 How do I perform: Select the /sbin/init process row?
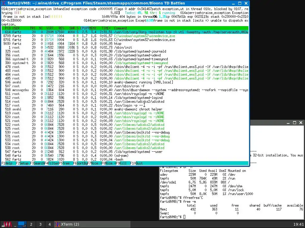click(x=125, y=47)
